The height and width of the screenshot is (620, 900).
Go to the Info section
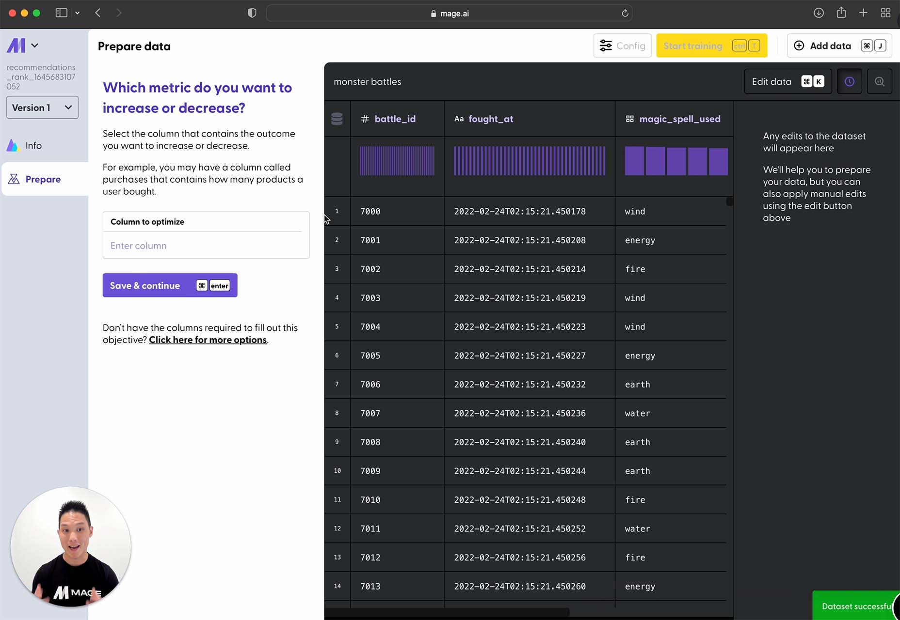click(33, 145)
